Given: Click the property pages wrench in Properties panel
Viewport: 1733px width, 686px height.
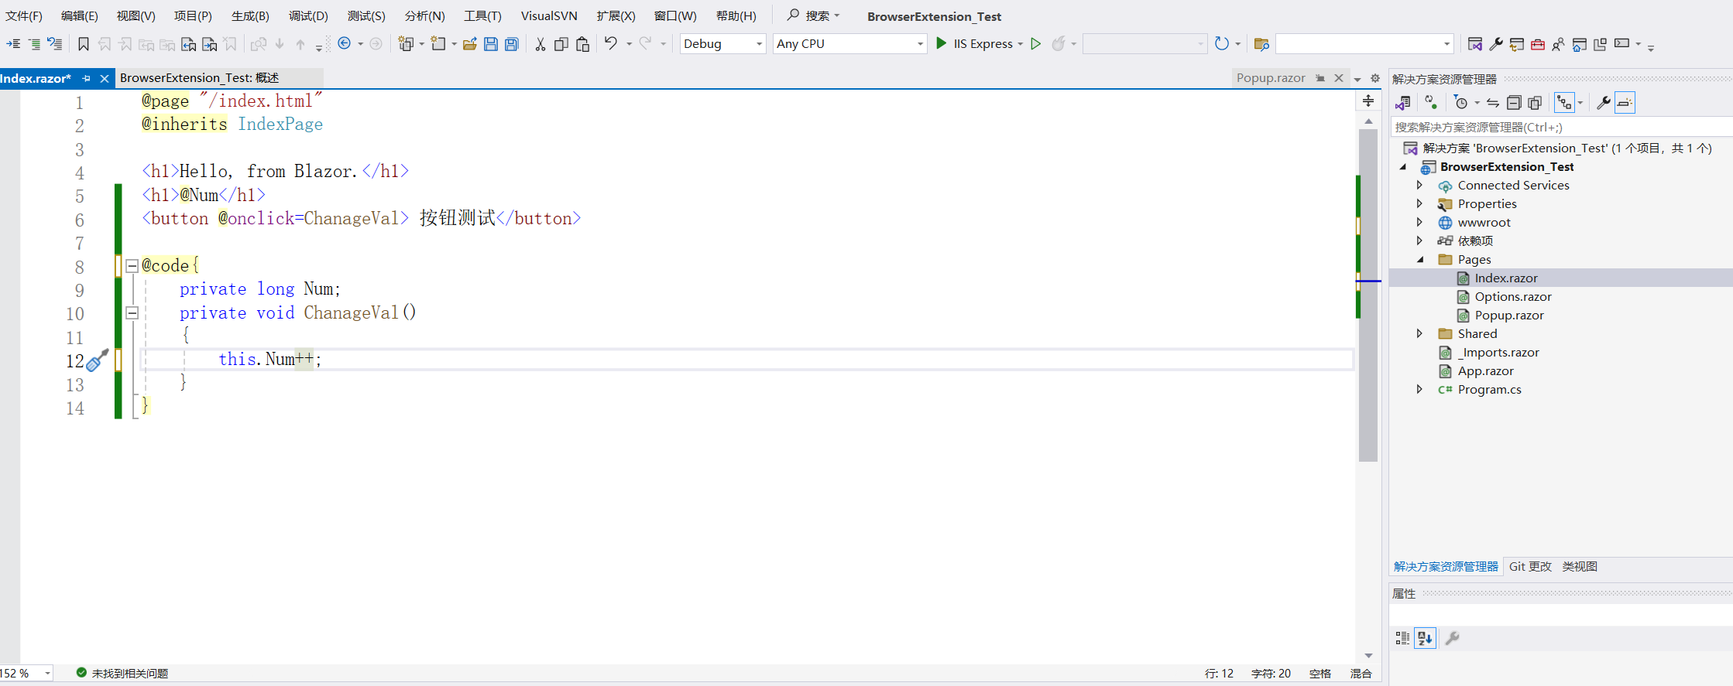Looking at the screenshot, I should coord(1453,638).
